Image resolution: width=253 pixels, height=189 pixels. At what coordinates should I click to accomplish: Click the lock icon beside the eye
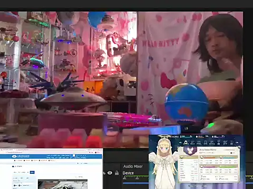pos(116,173)
